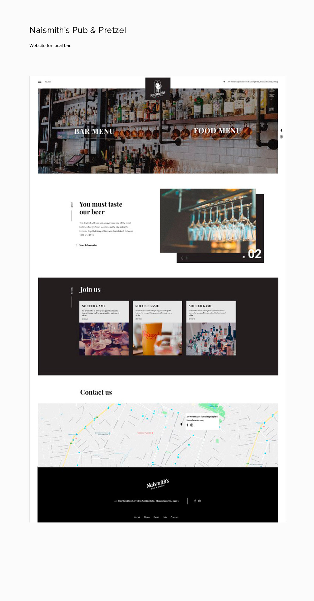Open Job in footer navigation

[x=165, y=517]
